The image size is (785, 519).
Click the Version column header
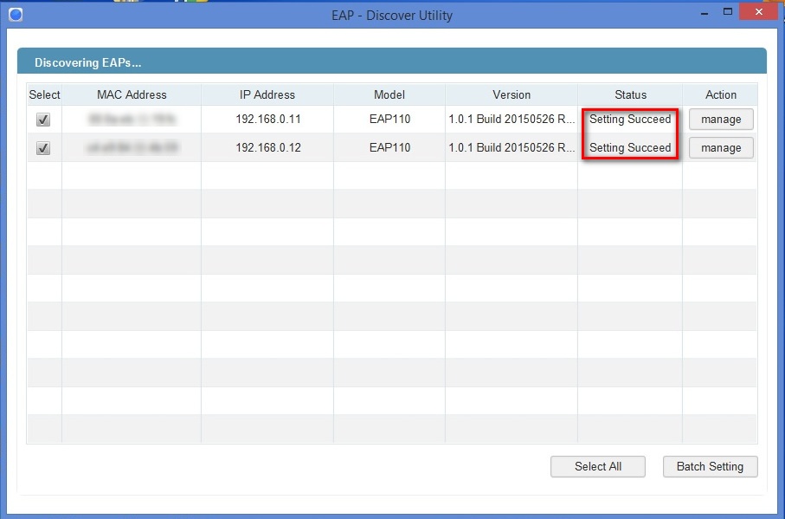pyautogui.click(x=511, y=94)
